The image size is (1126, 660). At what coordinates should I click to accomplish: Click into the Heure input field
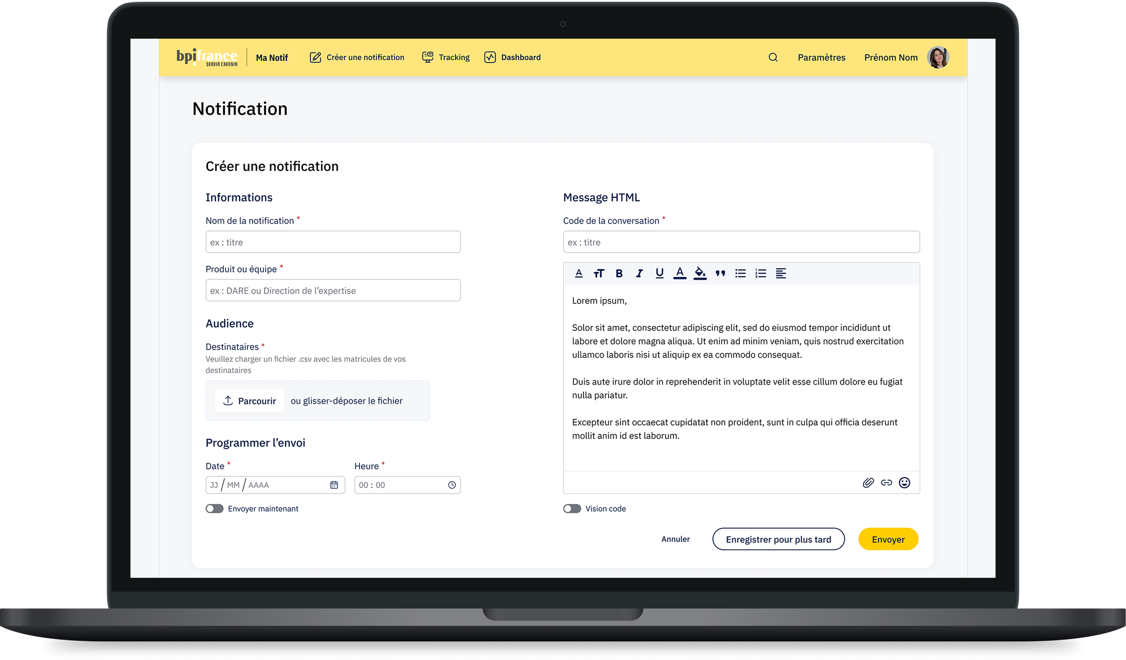point(407,485)
